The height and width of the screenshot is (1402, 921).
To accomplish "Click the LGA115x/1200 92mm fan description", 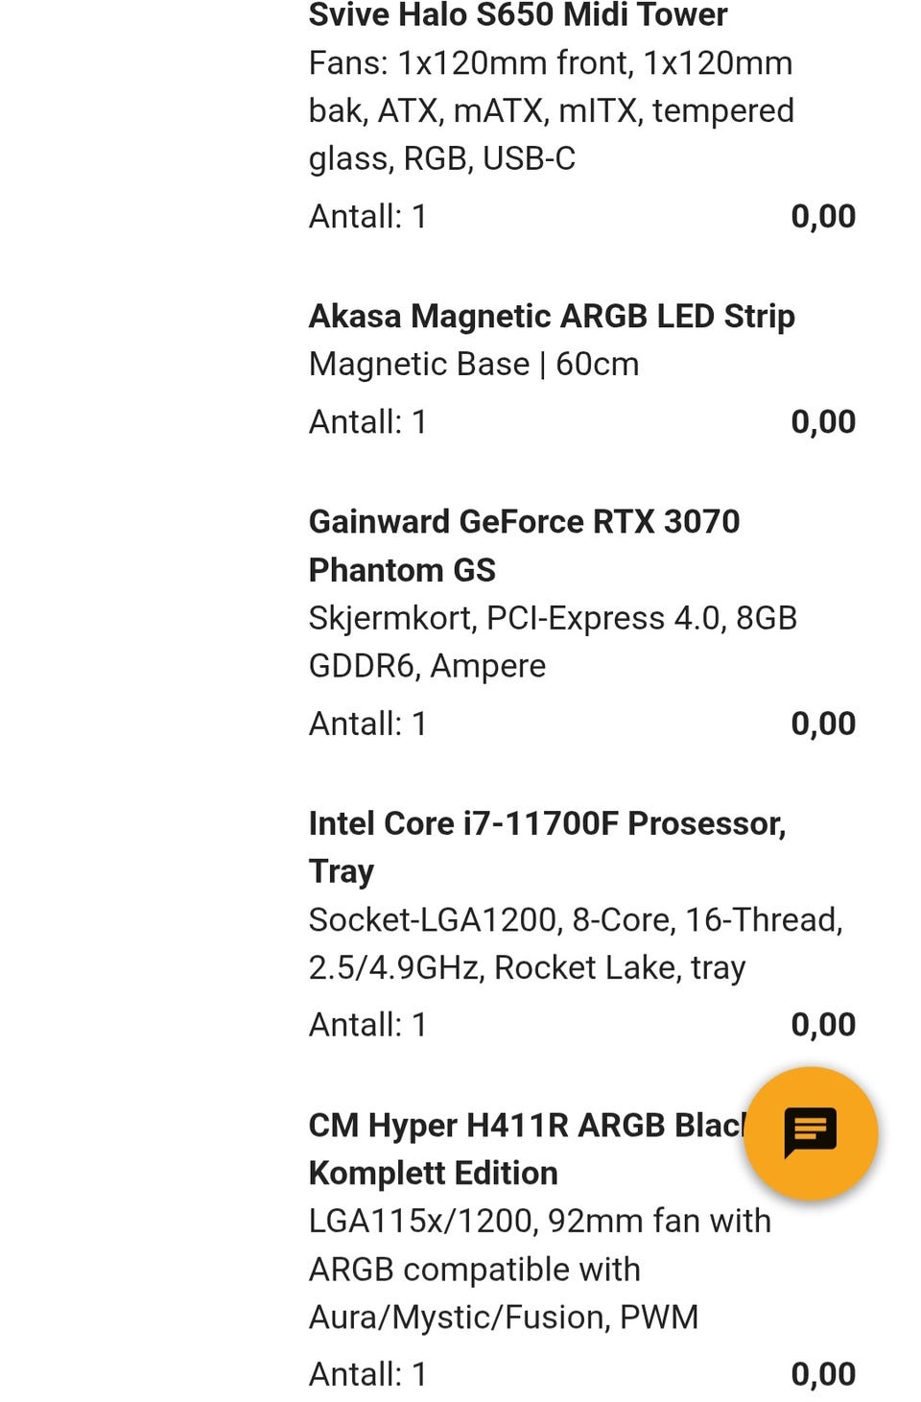I will [x=540, y=1269].
